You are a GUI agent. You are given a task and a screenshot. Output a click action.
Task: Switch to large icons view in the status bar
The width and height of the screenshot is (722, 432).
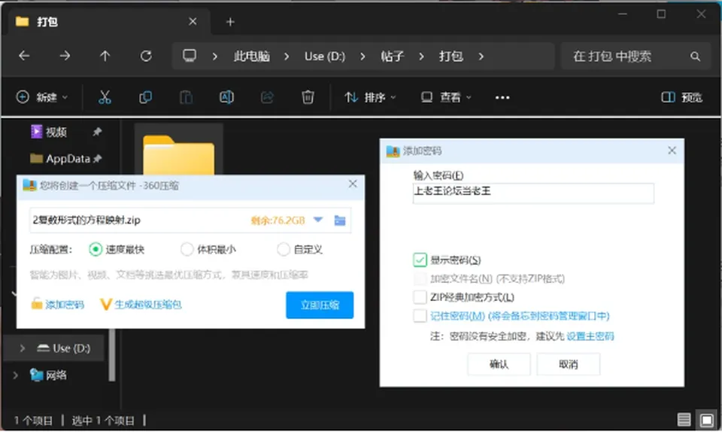tap(707, 419)
